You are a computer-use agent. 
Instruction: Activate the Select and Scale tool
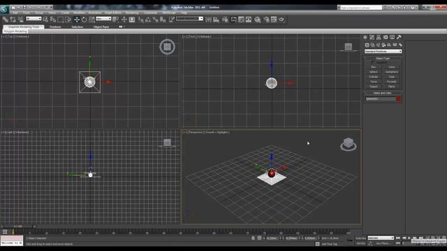91,20
